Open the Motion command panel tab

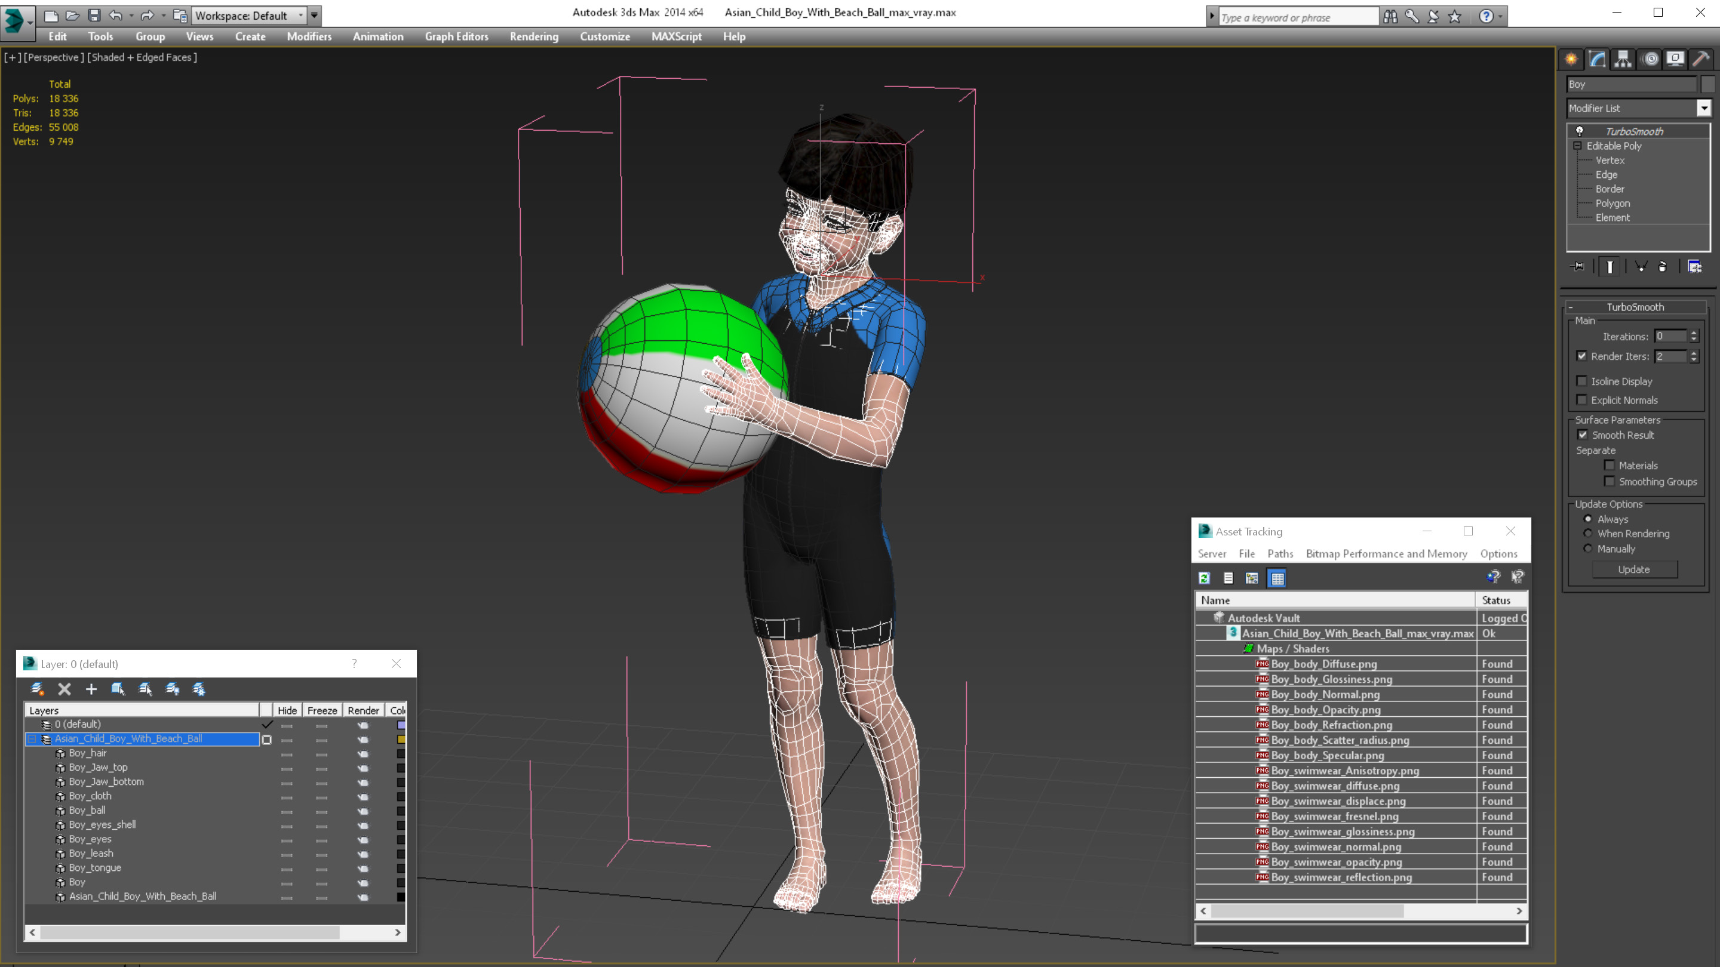click(1650, 60)
